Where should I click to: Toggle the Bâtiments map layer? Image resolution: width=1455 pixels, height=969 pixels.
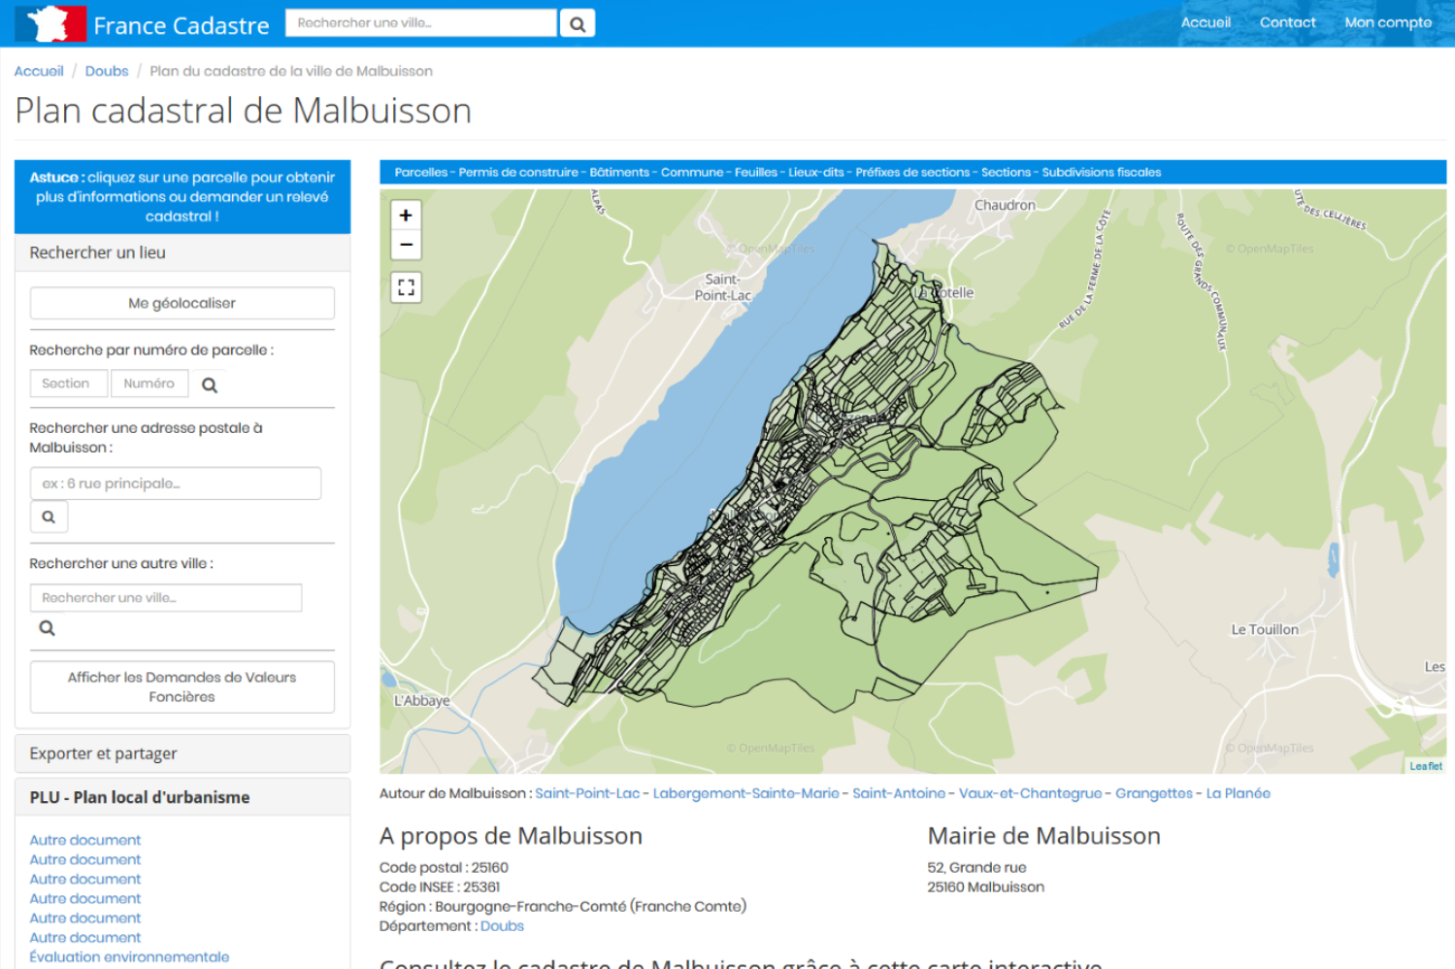pyautogui.click(x=618, y=172)
